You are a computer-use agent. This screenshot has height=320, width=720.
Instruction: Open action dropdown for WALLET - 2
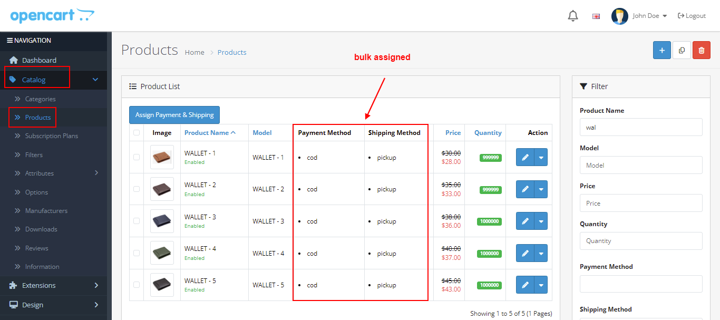click(x=541, y=189)
